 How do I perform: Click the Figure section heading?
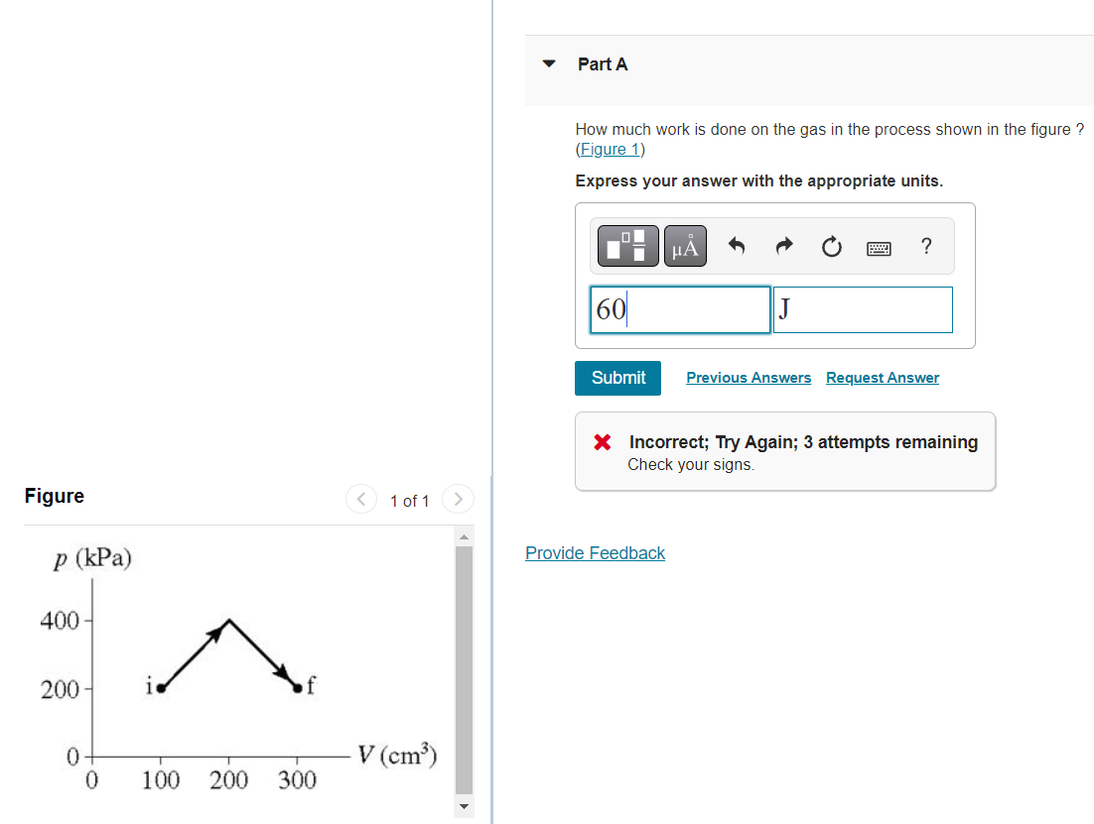55,496
